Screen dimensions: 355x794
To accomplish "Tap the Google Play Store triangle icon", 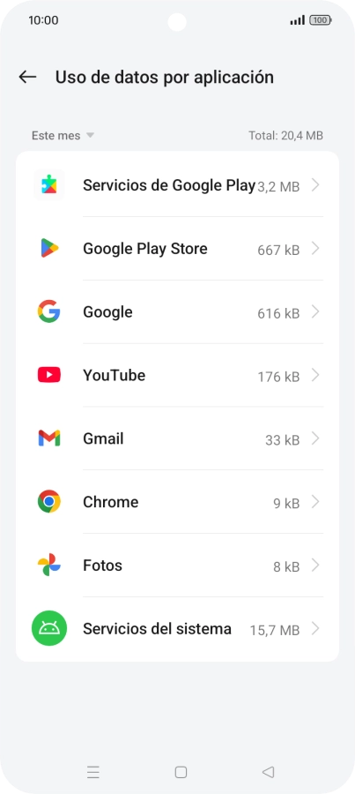I will pos(49,248).
